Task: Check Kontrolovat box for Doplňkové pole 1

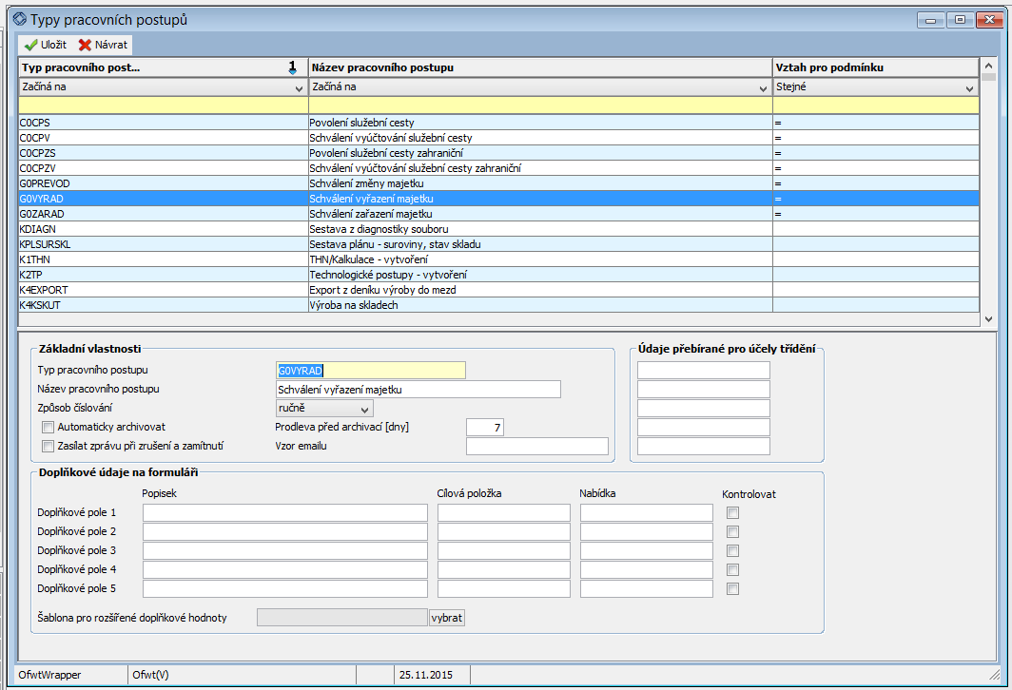Action: [732, 513]
